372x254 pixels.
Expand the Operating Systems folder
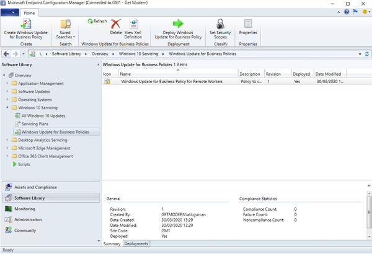point(7,99)
